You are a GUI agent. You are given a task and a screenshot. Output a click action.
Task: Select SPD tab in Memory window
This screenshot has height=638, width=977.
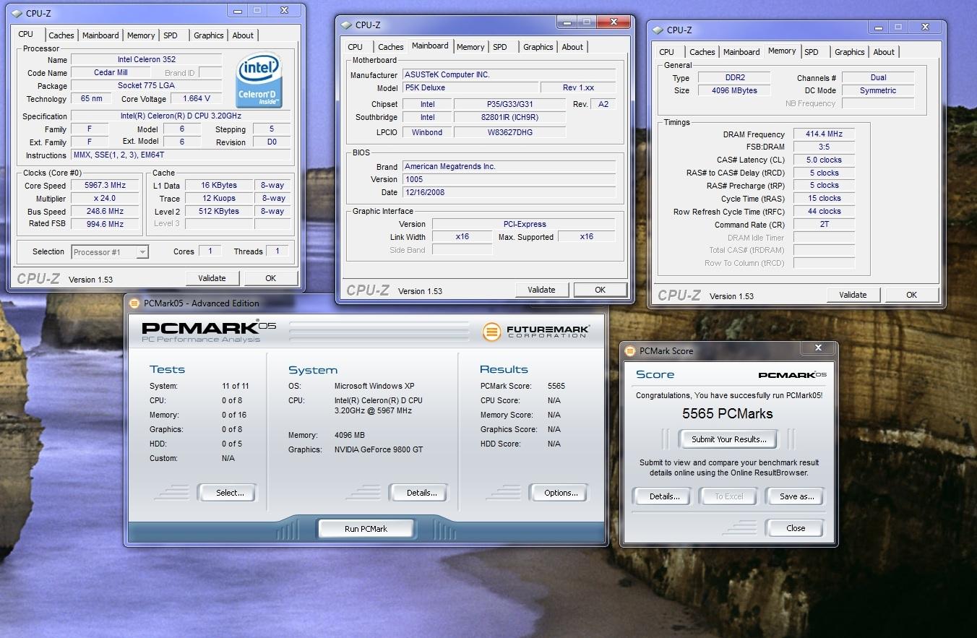point(812,52)
